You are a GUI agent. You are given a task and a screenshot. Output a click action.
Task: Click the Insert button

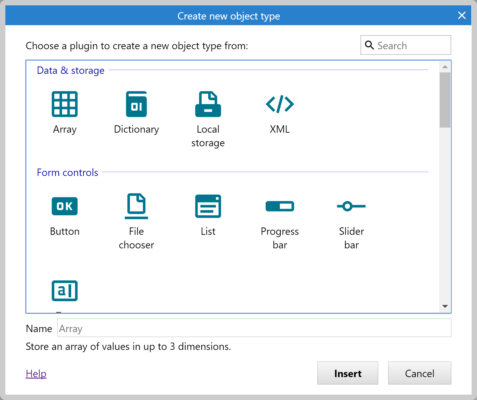coord(347,373)
